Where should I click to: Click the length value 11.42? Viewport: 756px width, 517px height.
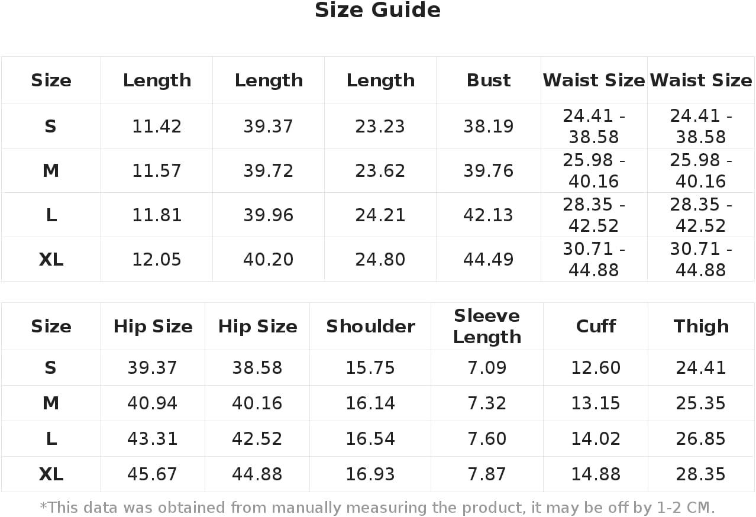157,127
